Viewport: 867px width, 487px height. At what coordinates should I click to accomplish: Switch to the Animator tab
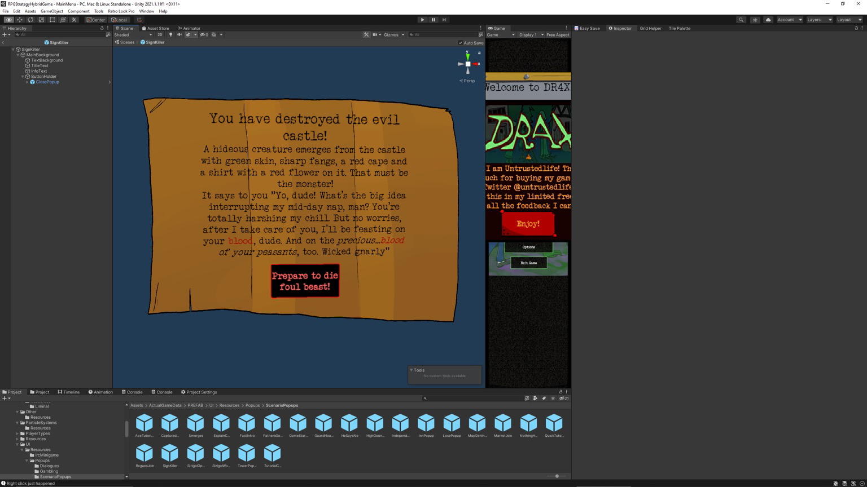pyautogui.click(x=189, y=28)
